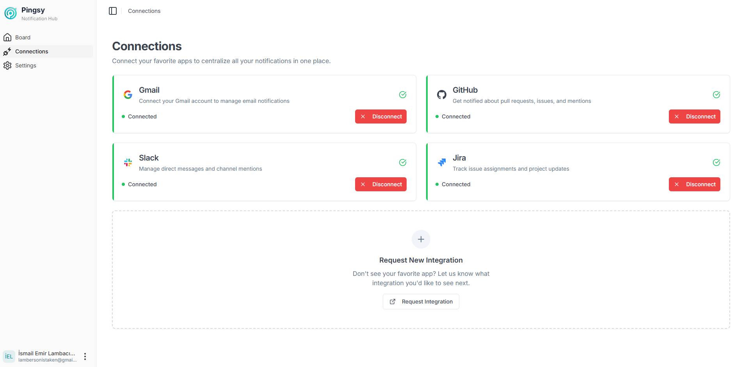This screenshot has width=743, height=367.
Task: Click the Gmail green check status icon
Action: [x=403, y=95]
